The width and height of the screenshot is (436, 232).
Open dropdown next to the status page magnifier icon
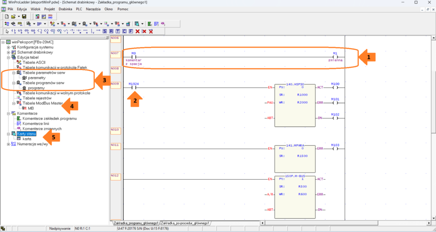(142, 24)
